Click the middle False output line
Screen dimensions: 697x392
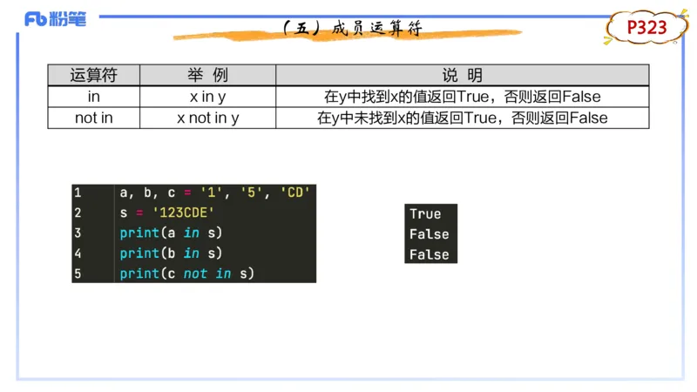[430, 234]
